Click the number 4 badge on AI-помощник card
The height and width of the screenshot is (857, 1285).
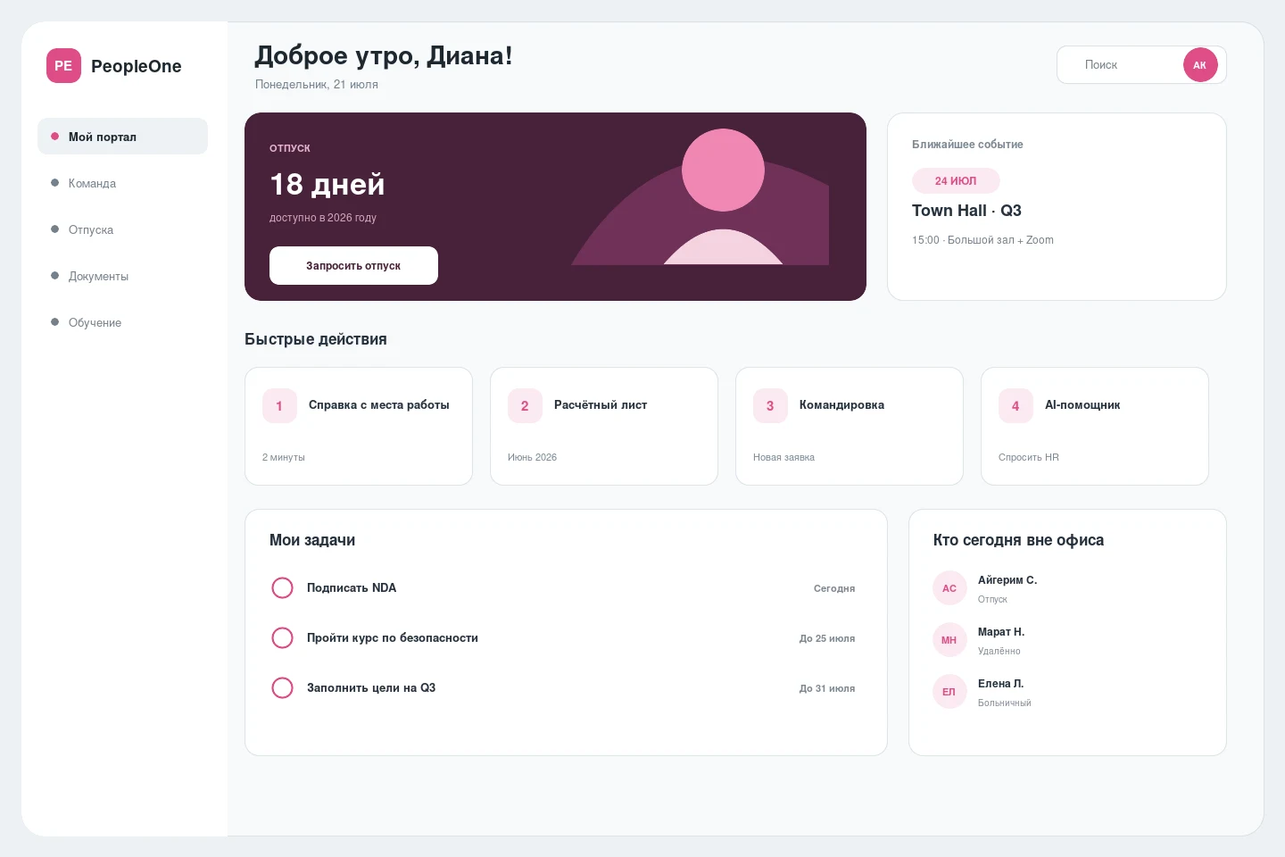(x=1016, y=405)
